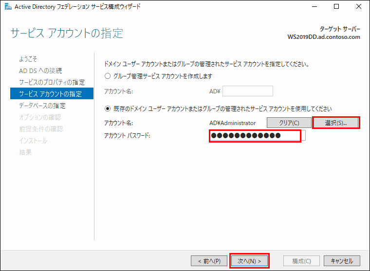Click the インストール step
Viewport: 370px width, 271px height.
[x=33, y=141]
